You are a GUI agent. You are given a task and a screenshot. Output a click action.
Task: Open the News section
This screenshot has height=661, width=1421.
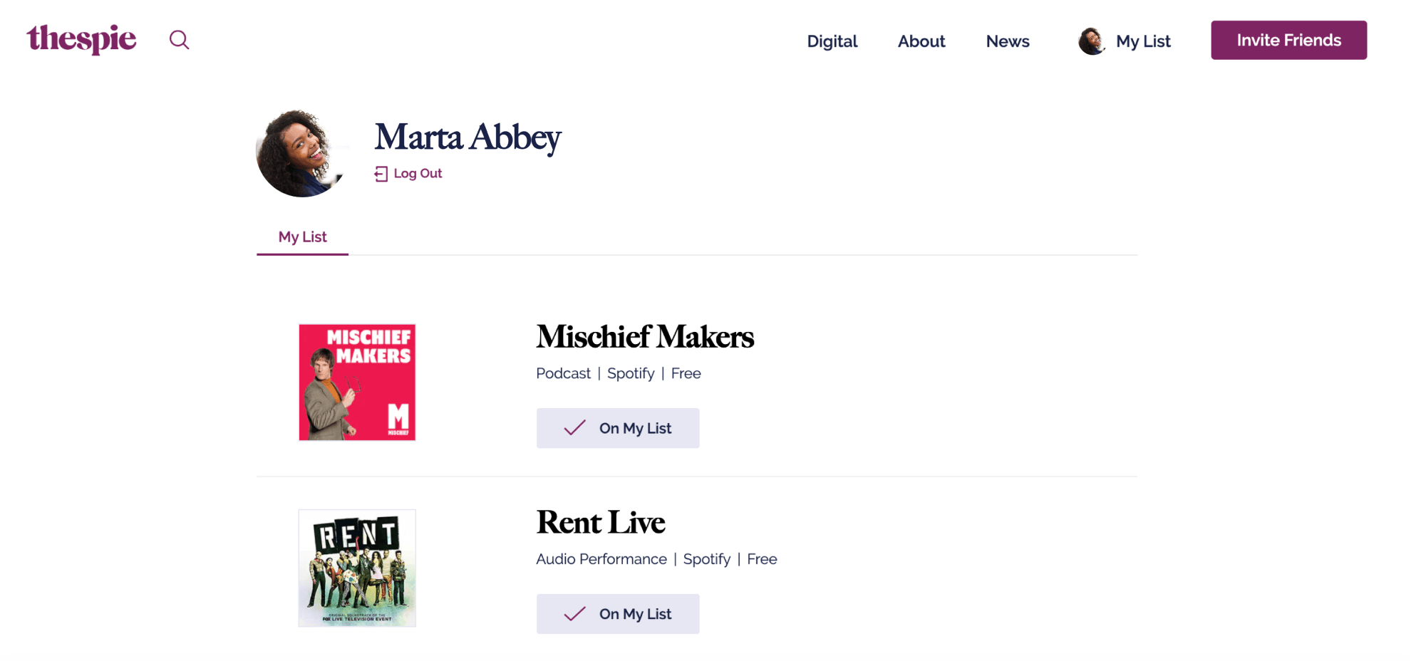coord(1007,41)
